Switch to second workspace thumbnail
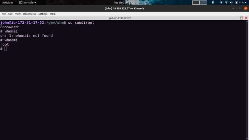The image size is (249, 140). tap(204, 2)
